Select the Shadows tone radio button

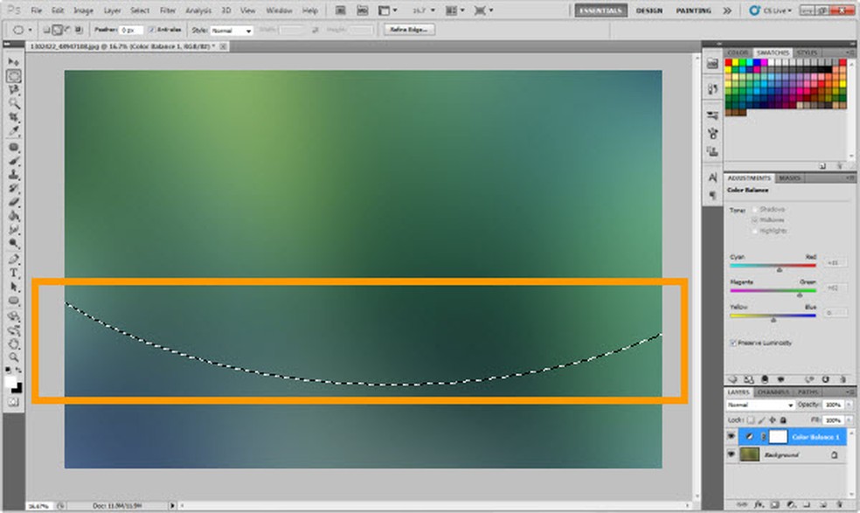pyautogui.click(x=755, y=210)
